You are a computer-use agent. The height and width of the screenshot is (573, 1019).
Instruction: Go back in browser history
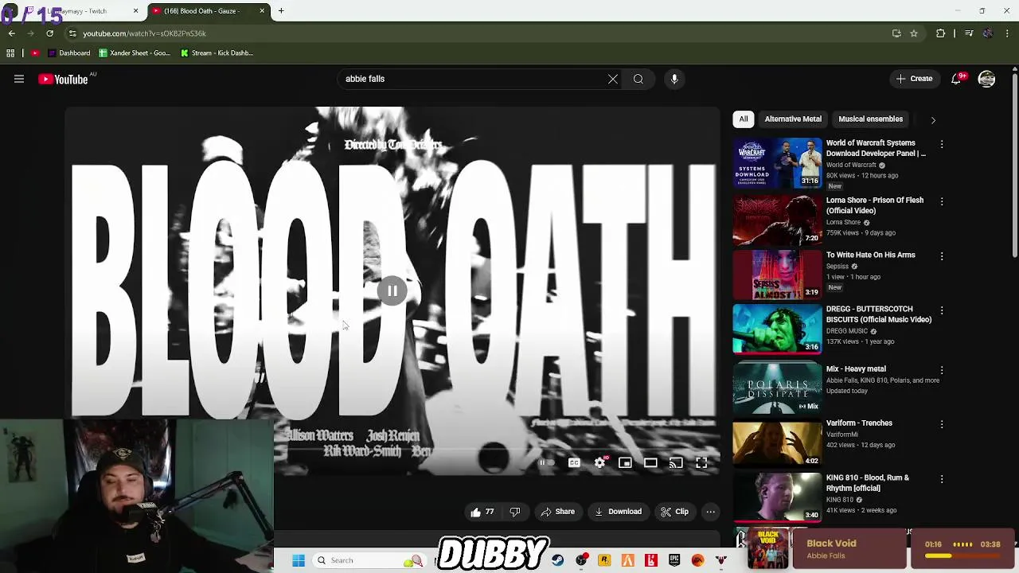[x=11, y=33]
